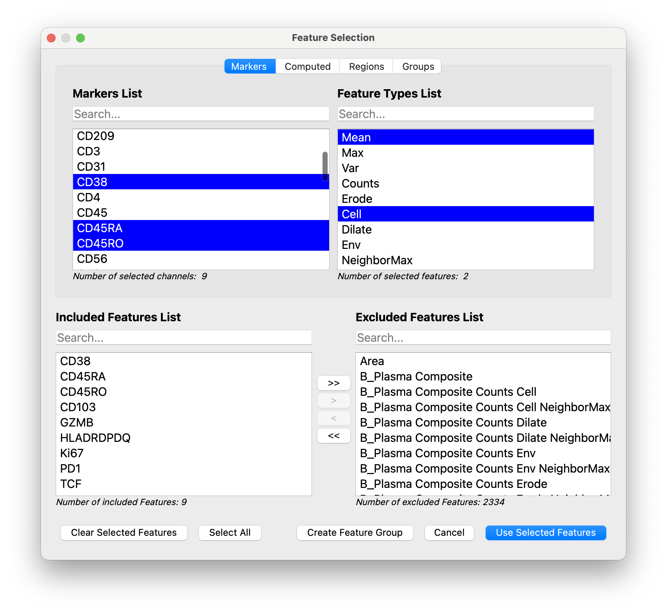
Task: Click the Create Feature Group button
Action: click(x=354, y=532)
